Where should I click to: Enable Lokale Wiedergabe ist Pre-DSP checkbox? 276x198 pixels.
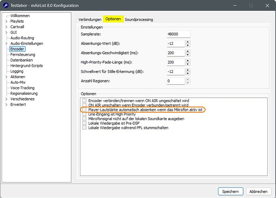pos(84,123)
